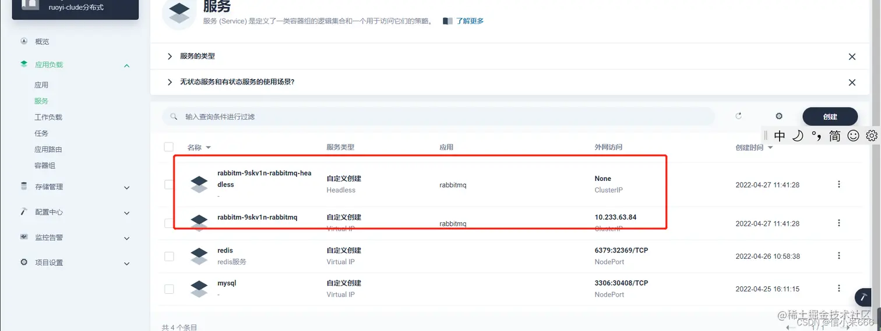
Task: Open more actions for mysql row
Action: click(x=839, y=289)
